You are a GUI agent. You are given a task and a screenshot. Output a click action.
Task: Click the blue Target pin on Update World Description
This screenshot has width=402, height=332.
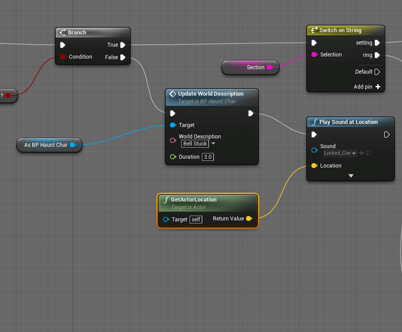[x=173, y=125]
